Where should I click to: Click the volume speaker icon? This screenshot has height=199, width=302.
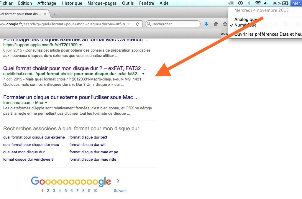click(266, 3)
